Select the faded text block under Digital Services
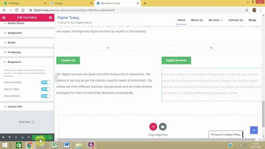265x149 pixels. (212, 84)
